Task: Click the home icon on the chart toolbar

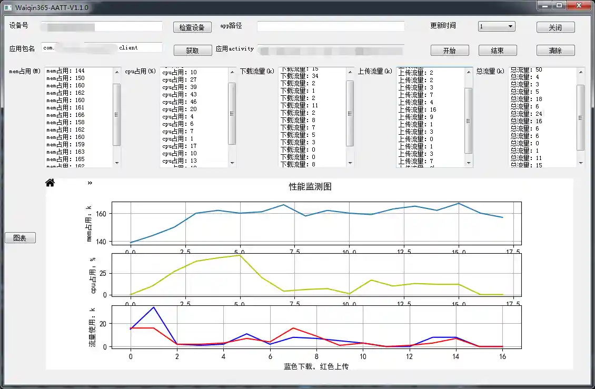Action: tap(49, 183)
